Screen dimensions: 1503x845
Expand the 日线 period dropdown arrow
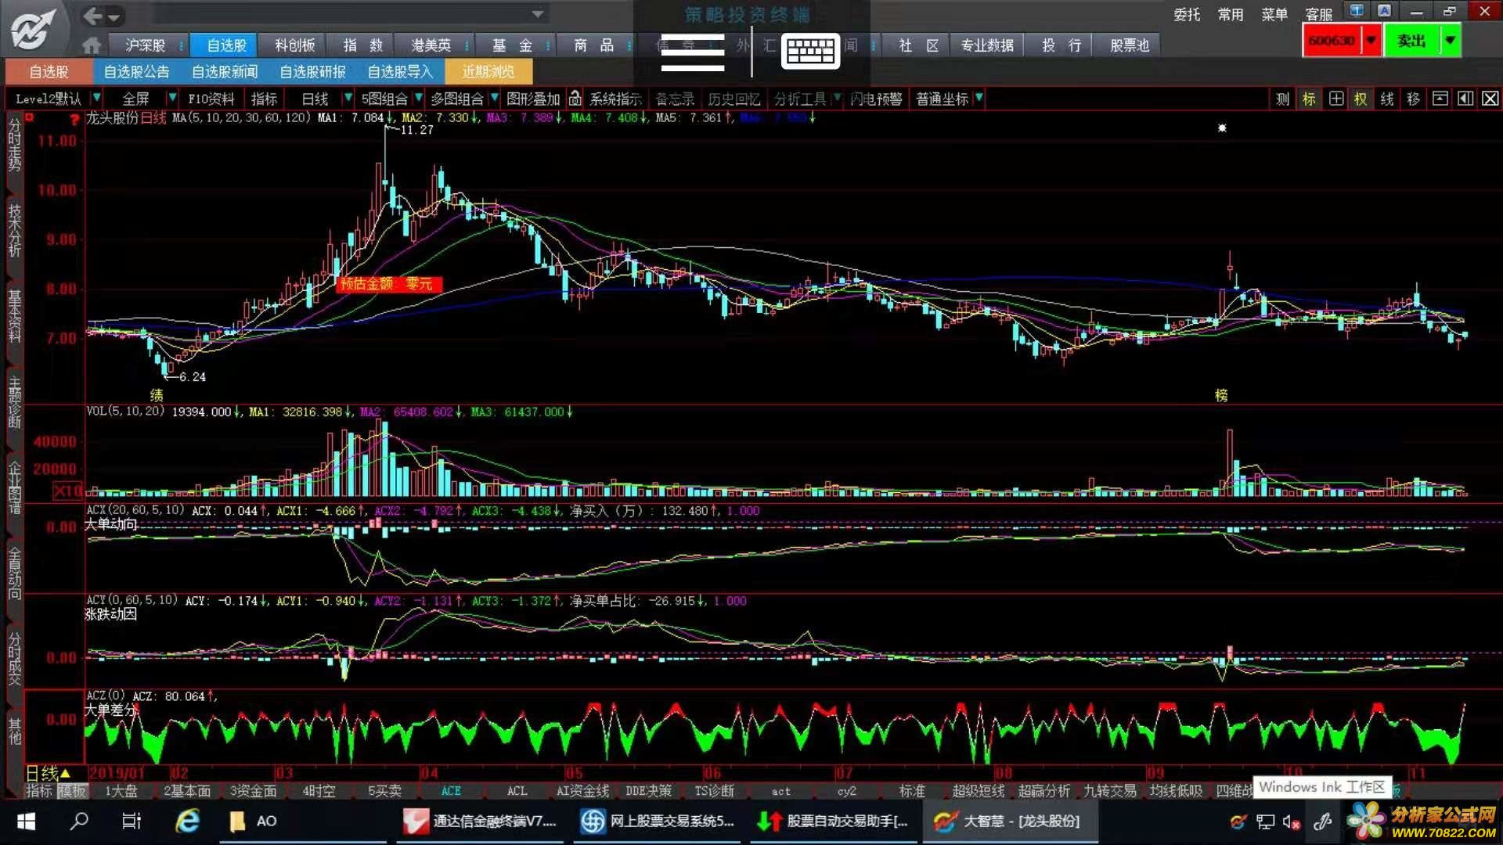[x=348, y=98]
